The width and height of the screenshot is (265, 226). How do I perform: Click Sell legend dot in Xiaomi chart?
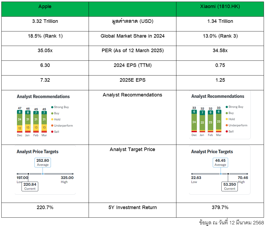227,132
